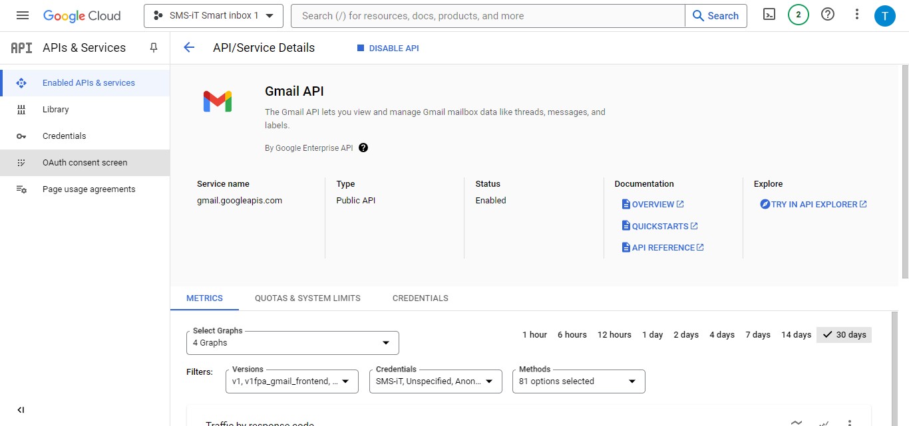Click the Gmail API logo
The height and width of the screenshot is (426, 909).
click(x=218, y=101)
